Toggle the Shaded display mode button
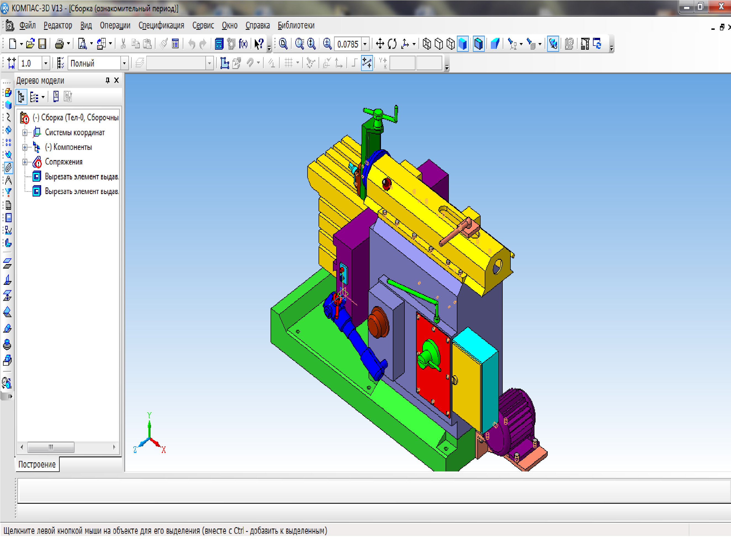This screenshot has height=552, width=731. click(463, 44)
